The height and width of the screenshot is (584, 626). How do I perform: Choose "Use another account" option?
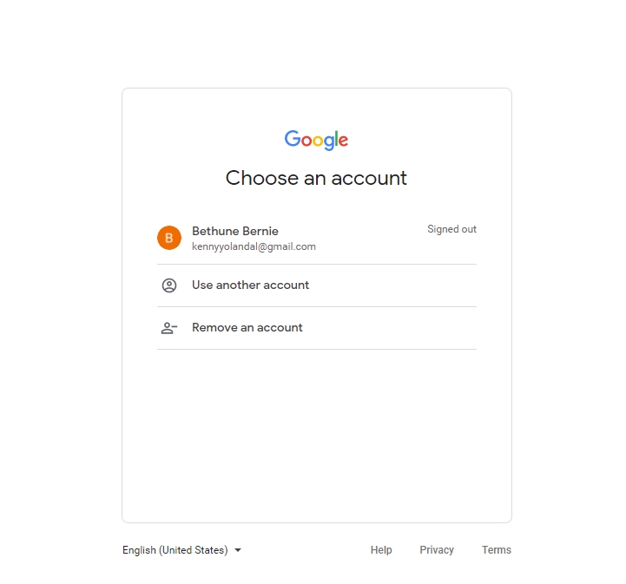(x=251, y=285)
